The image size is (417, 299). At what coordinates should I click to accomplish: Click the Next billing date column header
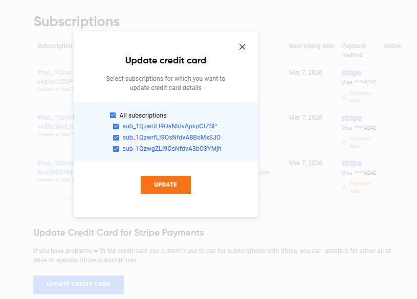click(311, 46)
